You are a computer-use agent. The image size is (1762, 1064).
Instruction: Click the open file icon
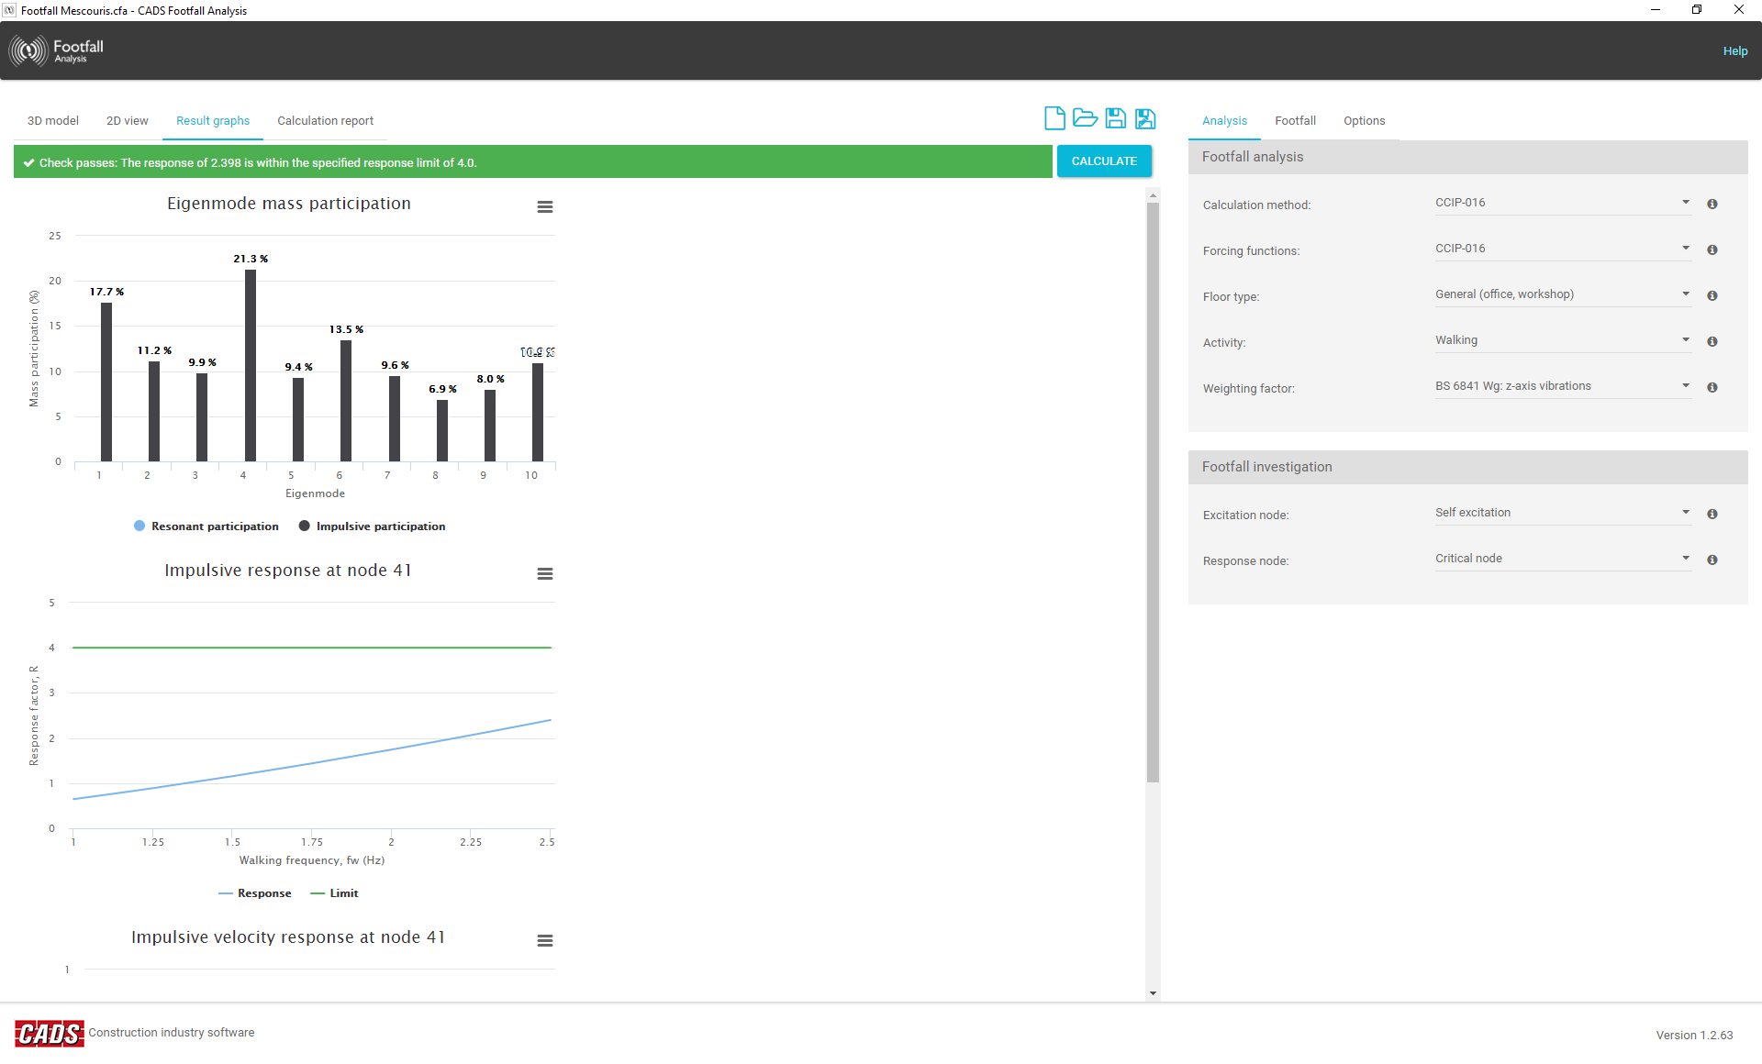[x=1085, y=118]
